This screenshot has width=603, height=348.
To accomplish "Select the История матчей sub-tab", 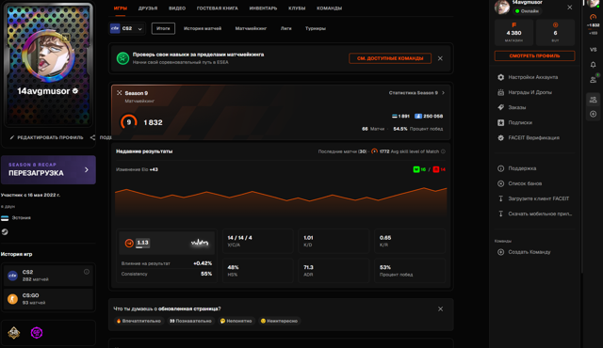I will (x=203, y=28).
